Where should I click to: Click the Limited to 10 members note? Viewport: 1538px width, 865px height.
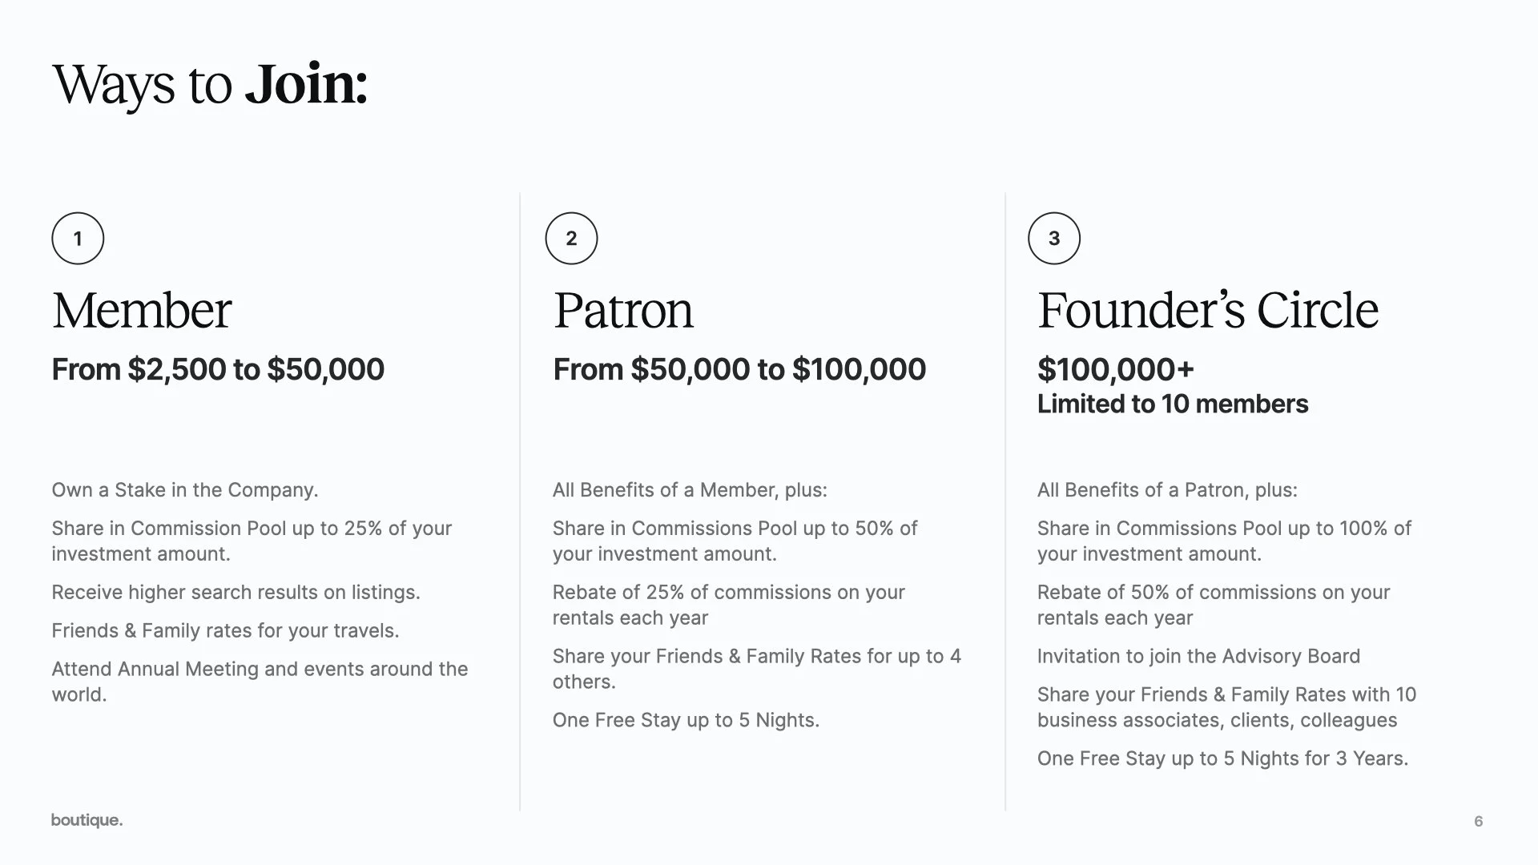click(x=1172, y=404)
